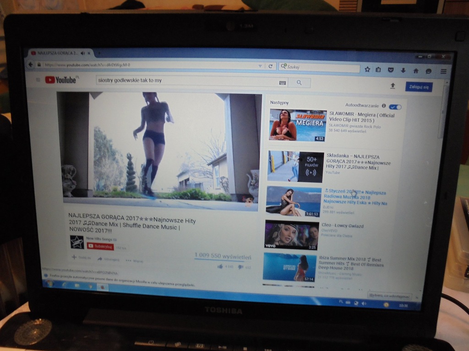Click the YouTube magnifier search button

[x=299, y=83]
